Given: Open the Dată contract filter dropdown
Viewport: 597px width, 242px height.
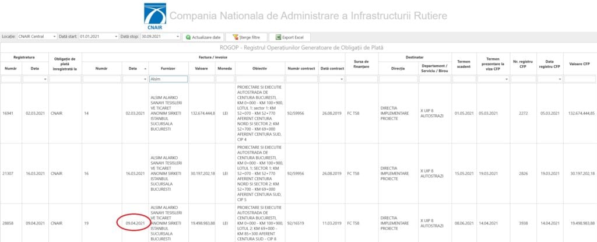Looking at the screenshot, I should 340,79.
